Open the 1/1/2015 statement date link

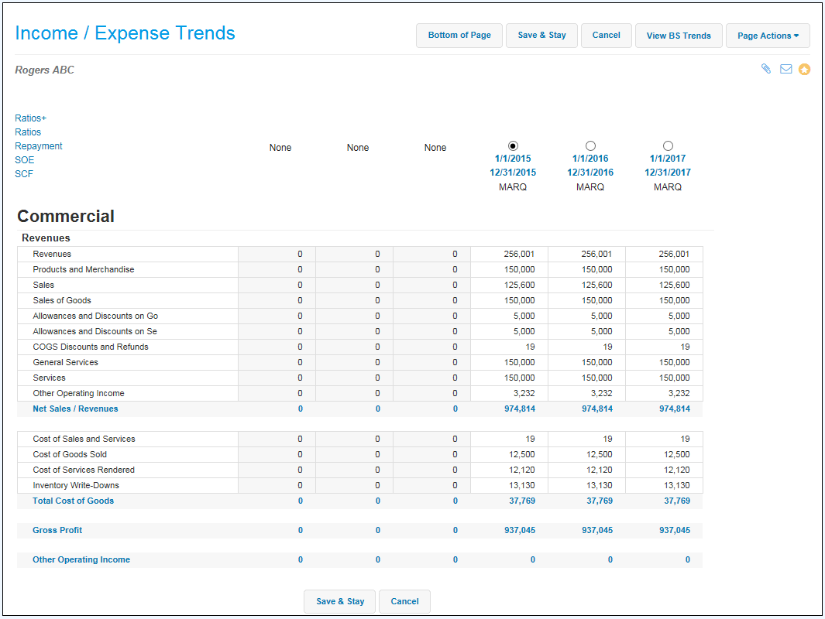(x=513, y=158)
